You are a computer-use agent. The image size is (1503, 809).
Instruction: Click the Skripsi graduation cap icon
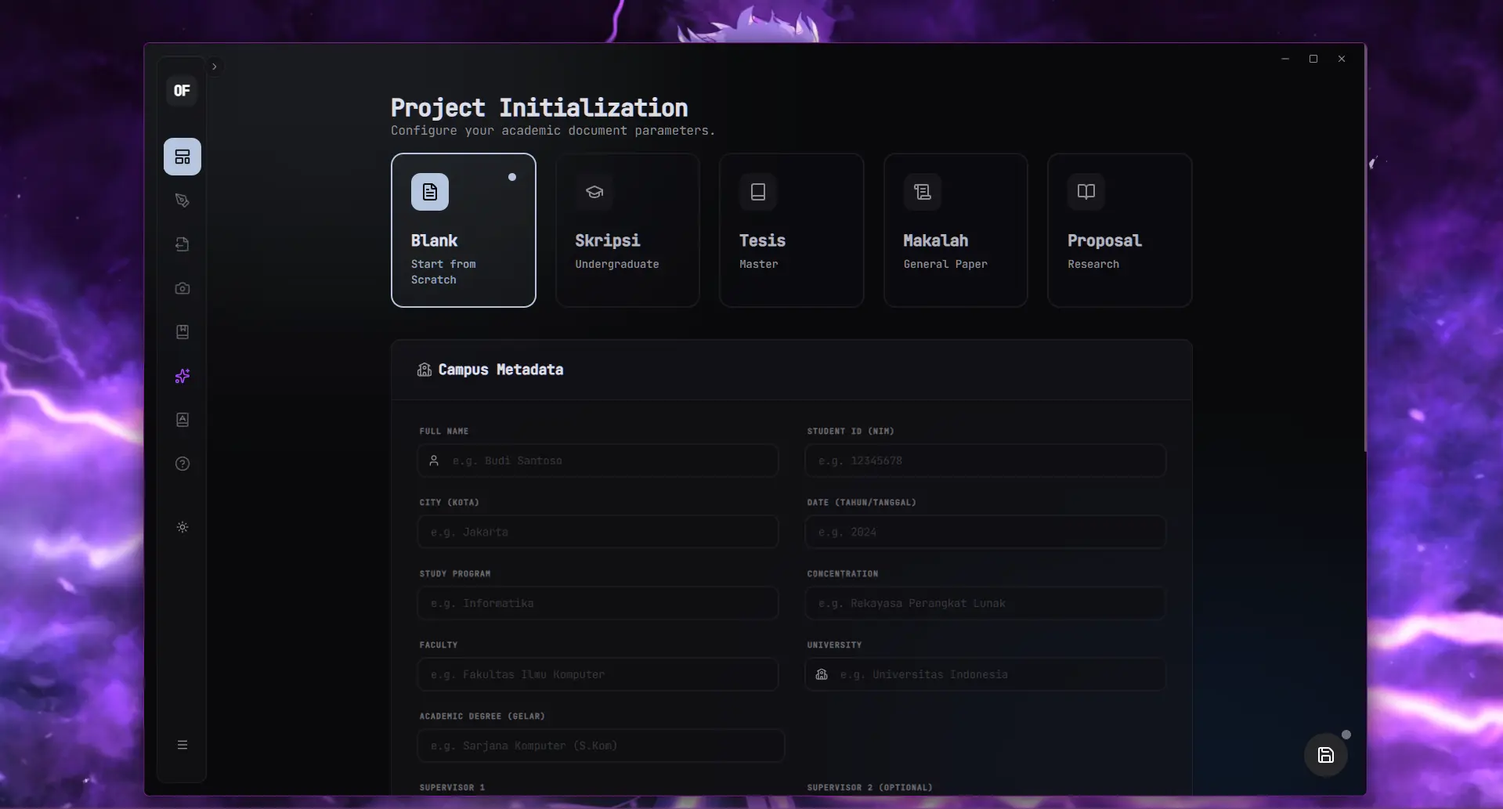(594, 192)
